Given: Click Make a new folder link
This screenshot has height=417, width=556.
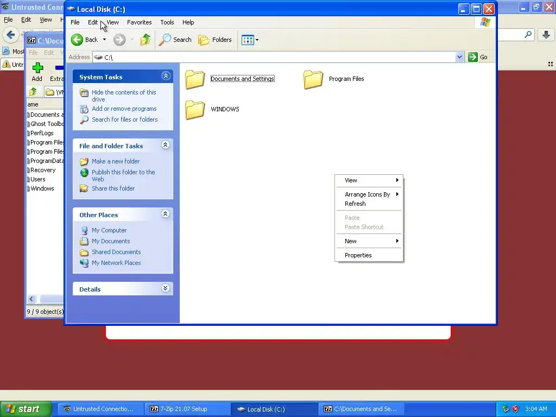Looking at the screenshot, I should [116, 161].
